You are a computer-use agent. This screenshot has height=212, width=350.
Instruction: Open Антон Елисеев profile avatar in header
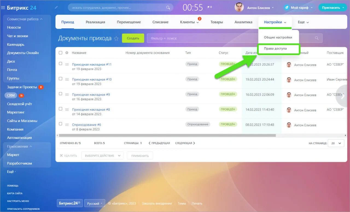[x=239, y=7]
